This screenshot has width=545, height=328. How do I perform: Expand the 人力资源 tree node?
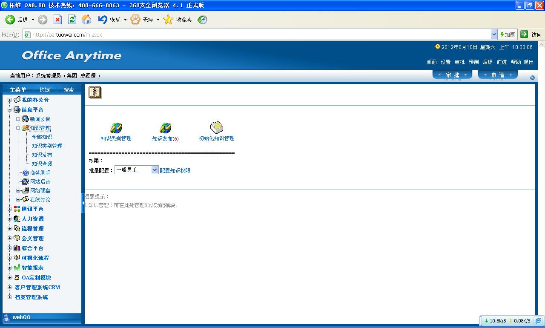[x=10, y=219]
